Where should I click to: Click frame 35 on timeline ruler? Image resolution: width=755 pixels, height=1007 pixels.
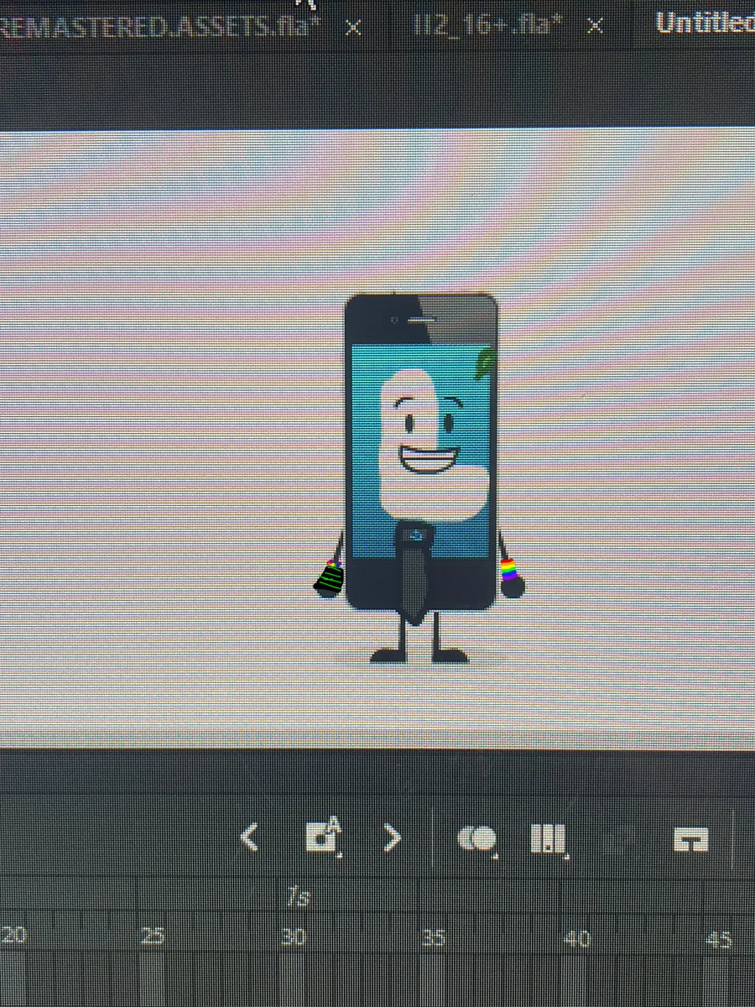click(x=434, y=938)
